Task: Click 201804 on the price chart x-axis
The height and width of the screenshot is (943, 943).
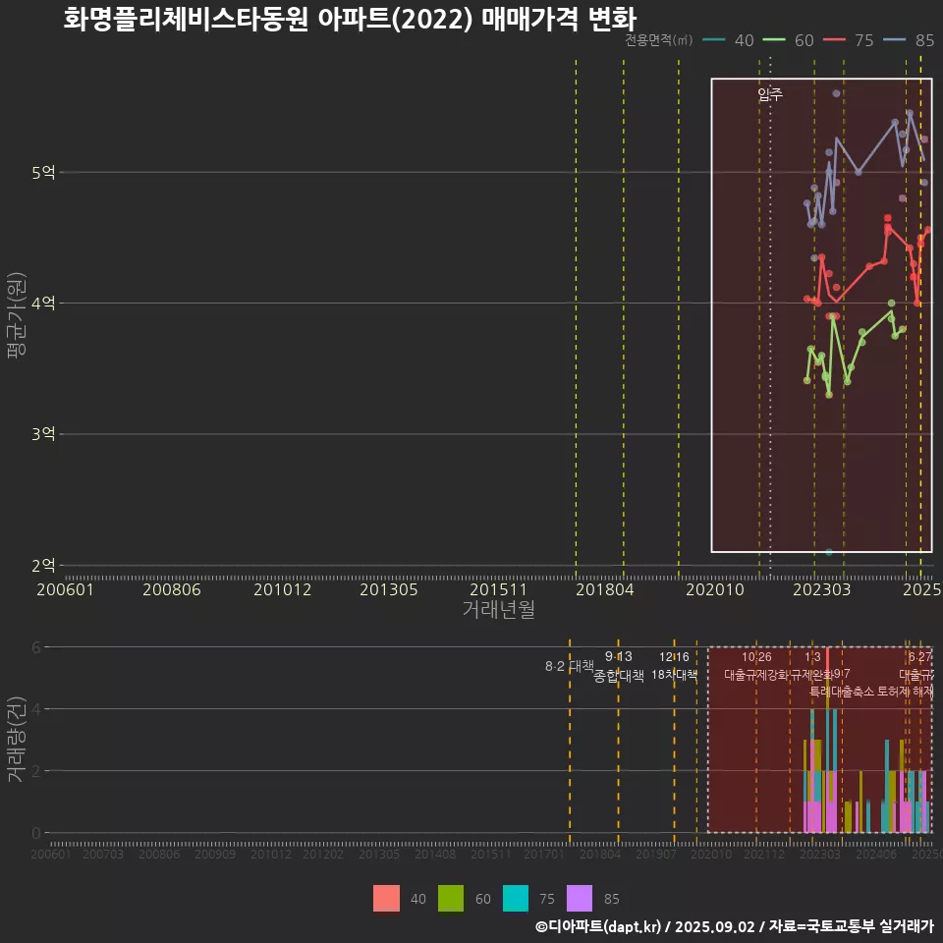Action: click(x=605, y=589)
